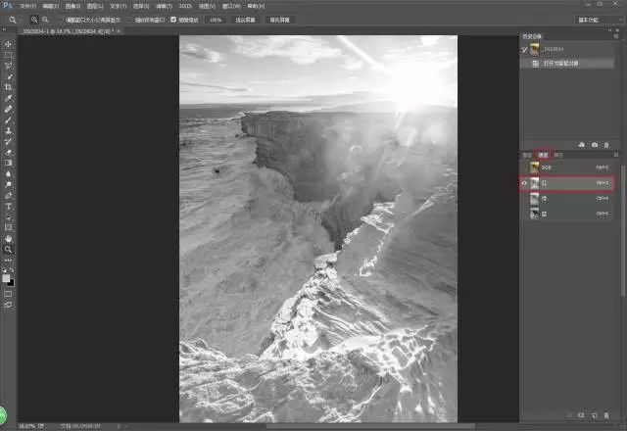Enable the Resize Windows to Fit checkbox
The width and height of the screenshot is (627, 431).
click(61, 19)
